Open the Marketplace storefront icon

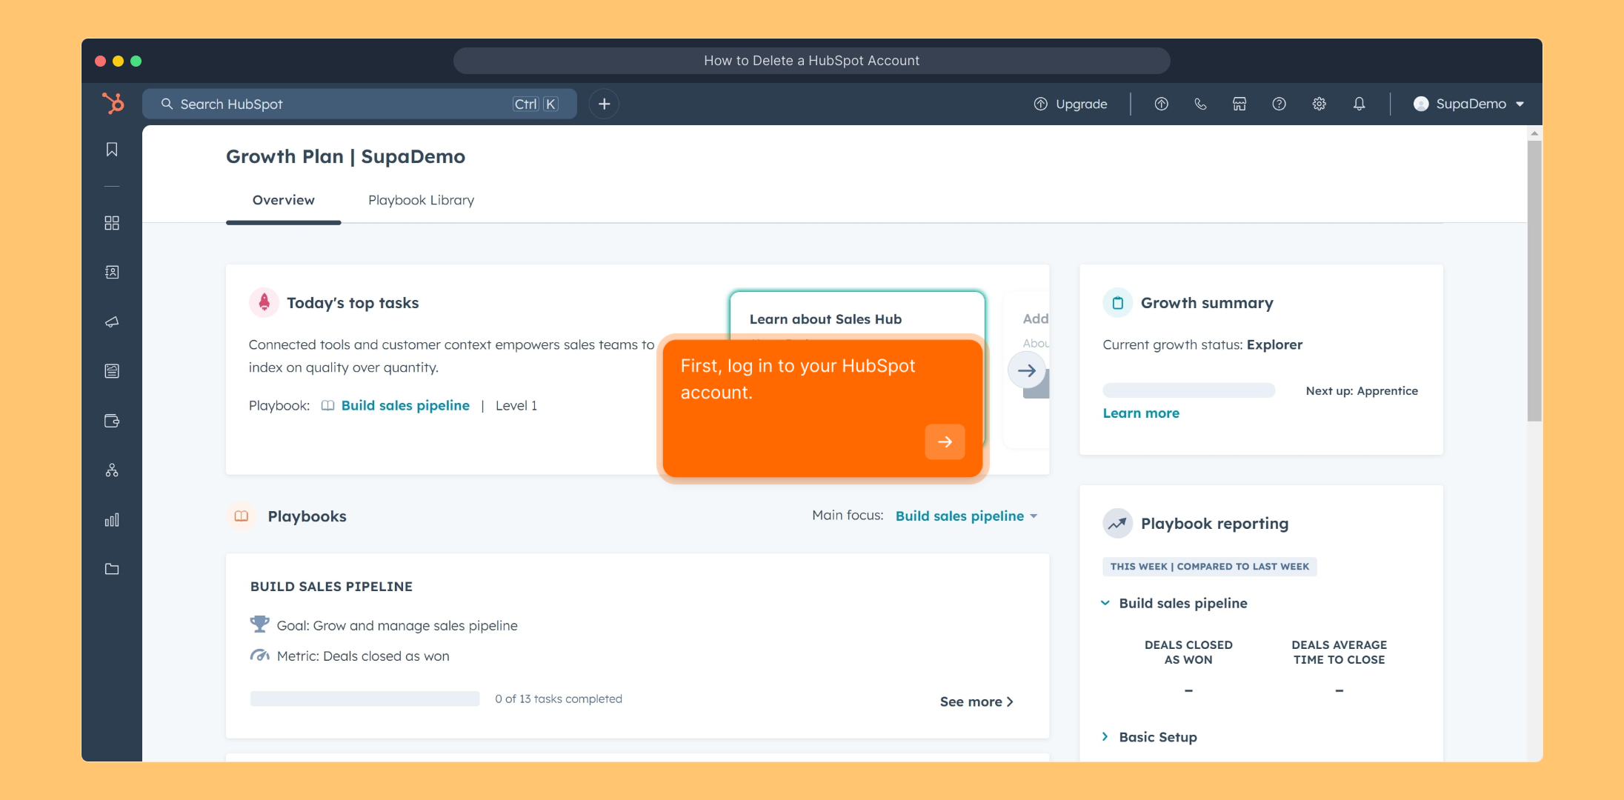1239,104
